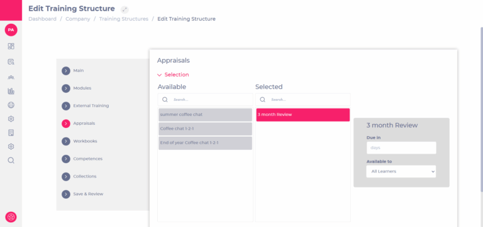Open the smiley face icon in sidebar
This screenshot has height=227, width=483.
11,105
